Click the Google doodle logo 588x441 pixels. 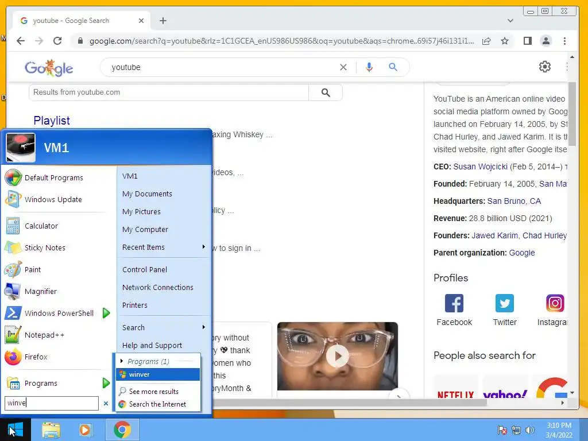coord(49,68)
